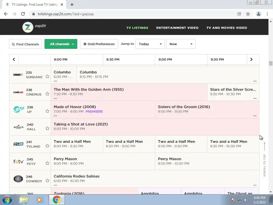Select the TV Listings browser tab
This screenshot has width=273, height=205.
click(x=34, y=5)
